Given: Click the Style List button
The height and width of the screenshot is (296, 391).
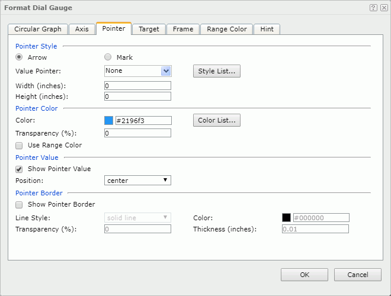Looking at the screenshot, I should point(216,72).
